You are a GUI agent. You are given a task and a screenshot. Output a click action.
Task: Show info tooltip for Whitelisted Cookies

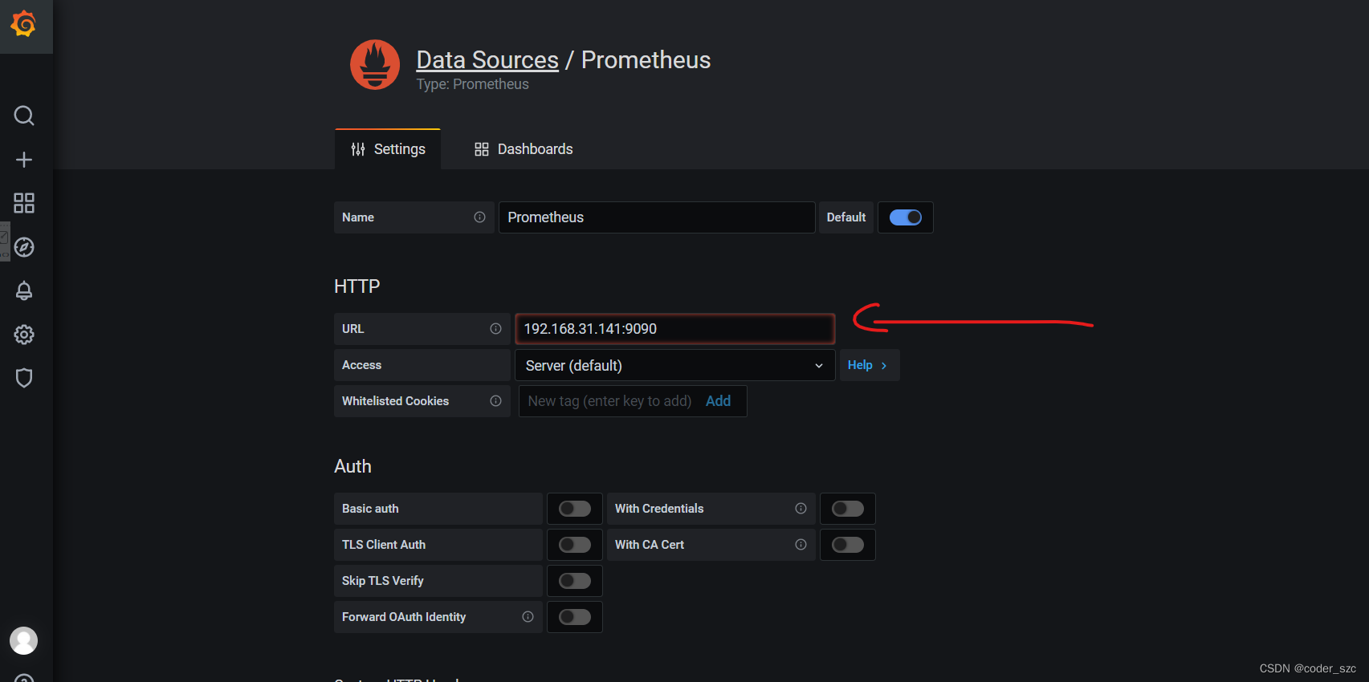click(x=495, y=401)
